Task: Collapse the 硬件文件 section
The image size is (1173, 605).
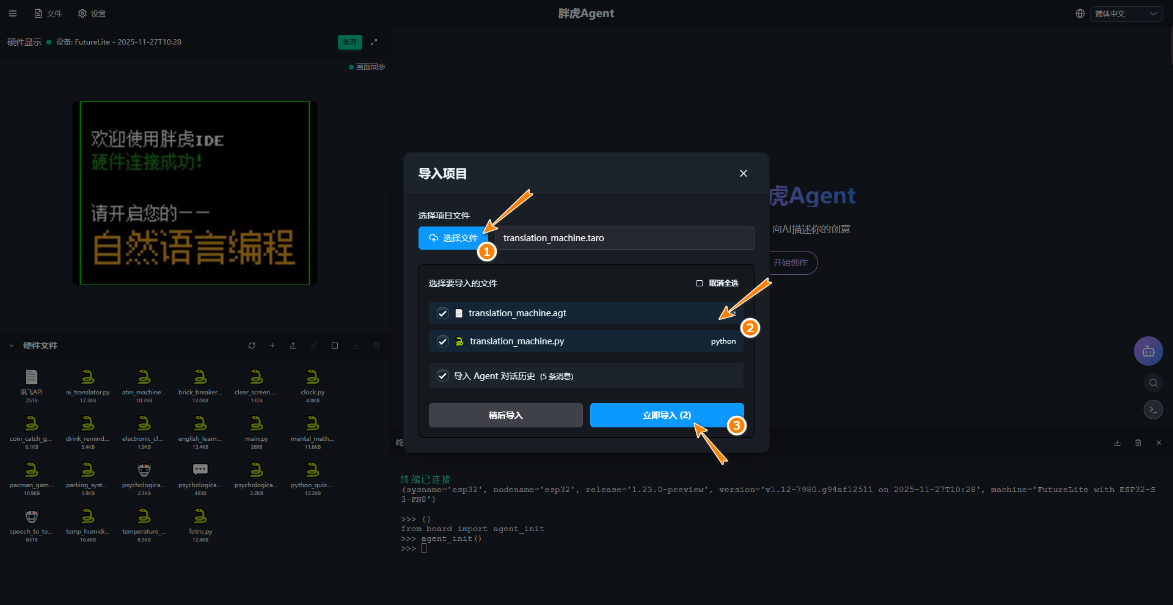Action: 12,346
